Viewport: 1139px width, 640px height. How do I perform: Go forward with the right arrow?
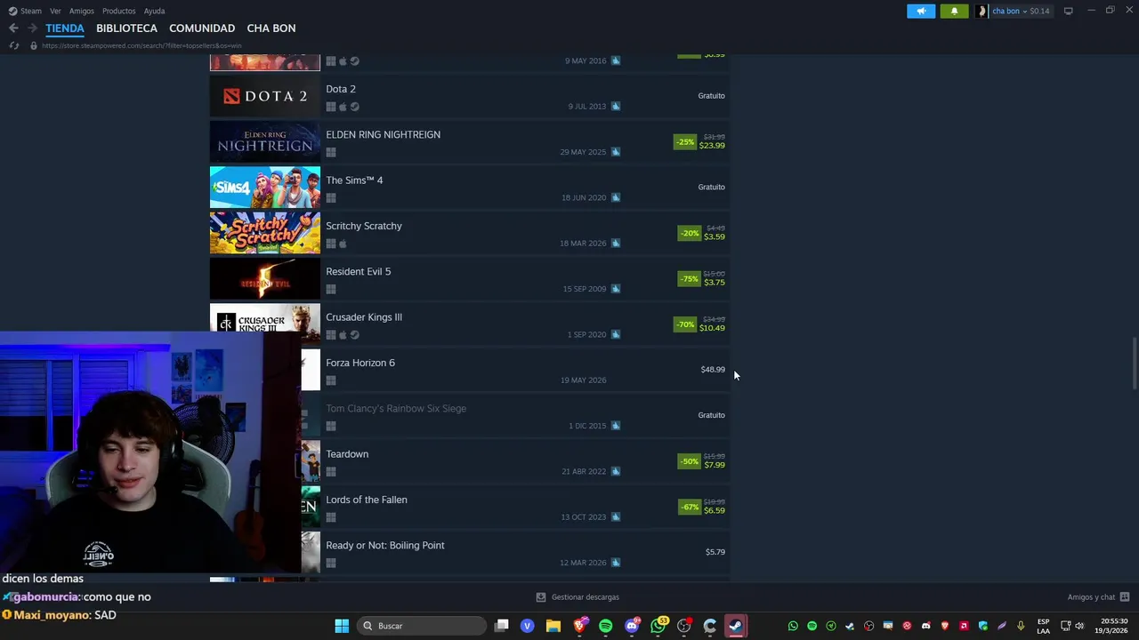(x=32, y=28)
